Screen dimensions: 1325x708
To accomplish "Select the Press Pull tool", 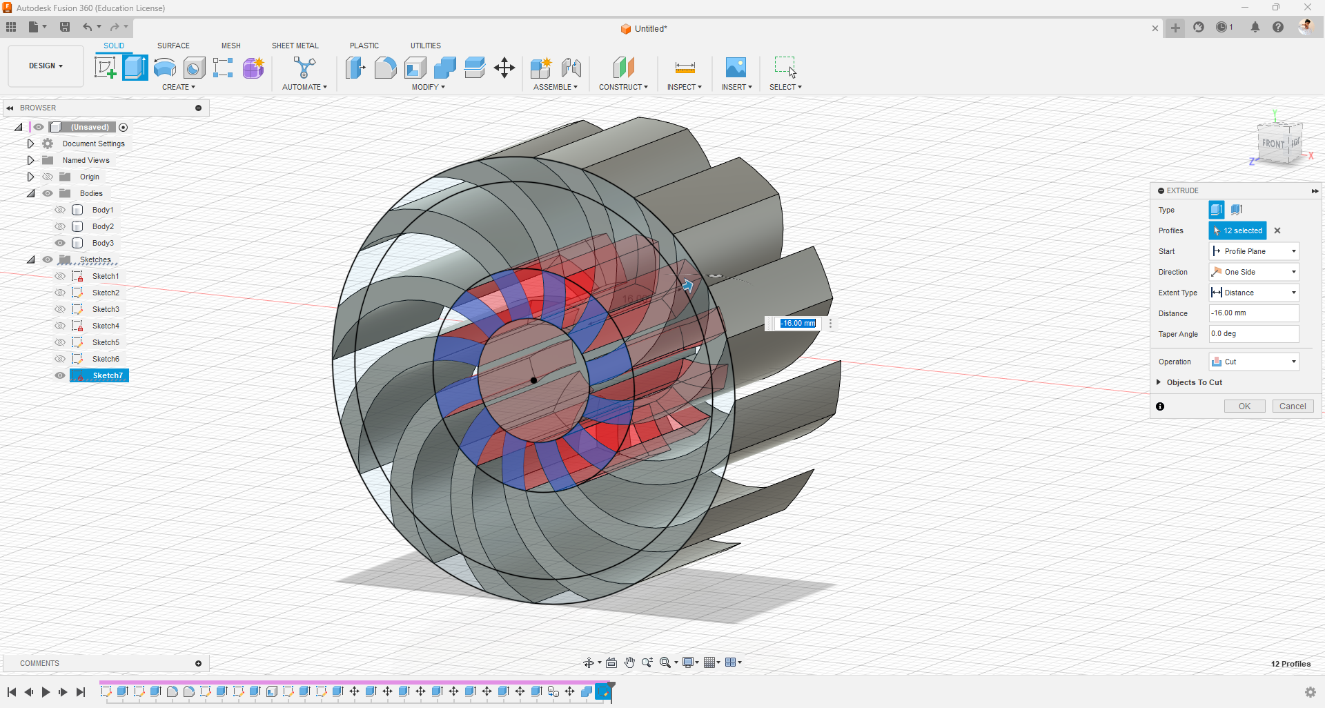I will pos(355,68).
